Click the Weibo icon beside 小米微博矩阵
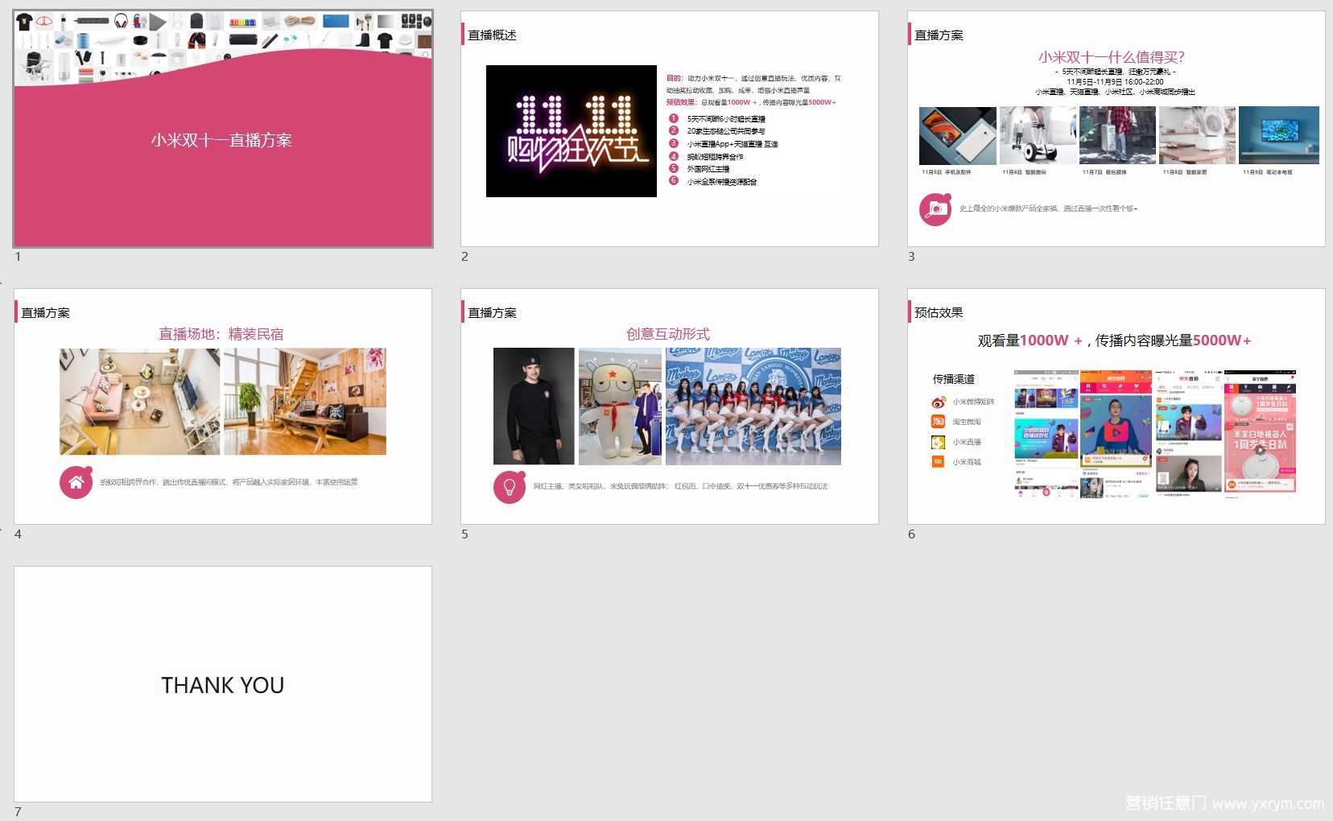This screenshot has width=1333, height=821. click(x=939, y=402)
